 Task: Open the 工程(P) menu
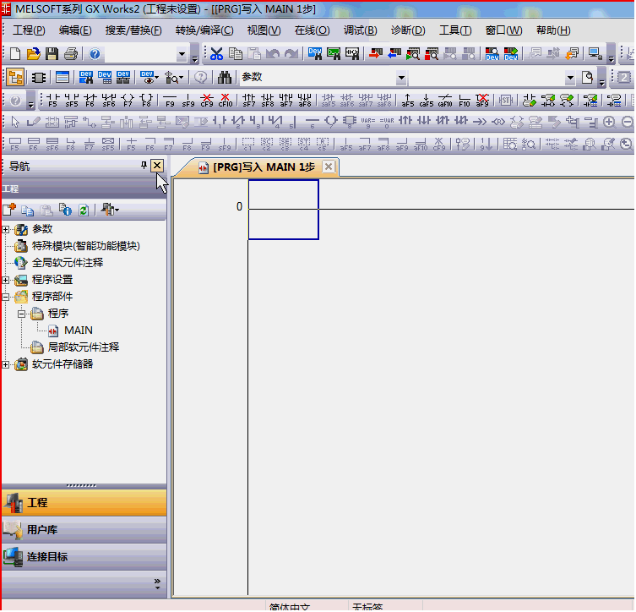point(29,30)
